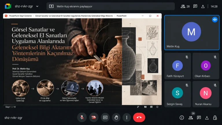
Task: Open participants list showing 28 at top
Action: pyautogui.click(x=185, y=6)
